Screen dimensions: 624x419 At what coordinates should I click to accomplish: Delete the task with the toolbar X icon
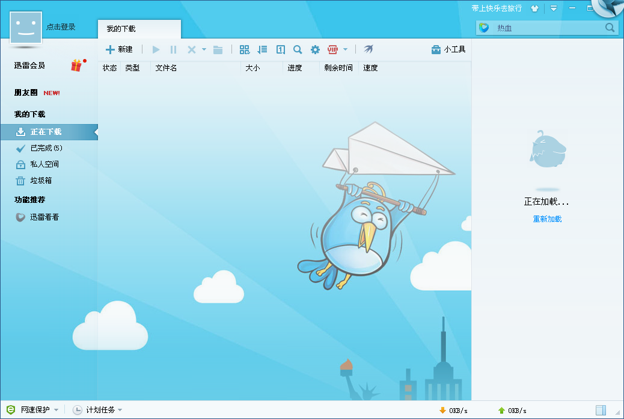[x=191, y=49]
